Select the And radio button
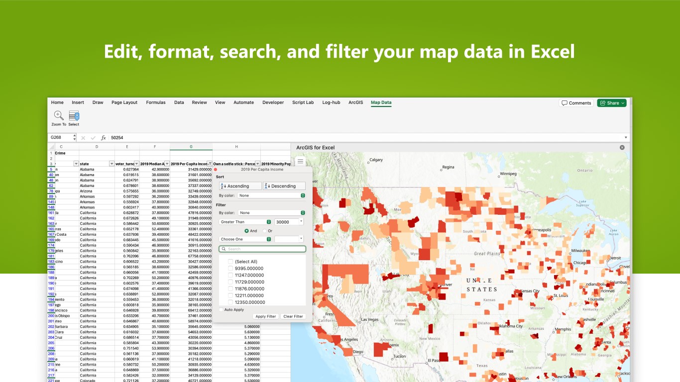The height and width of the screenshot is (382, 680). coord(246,231)
